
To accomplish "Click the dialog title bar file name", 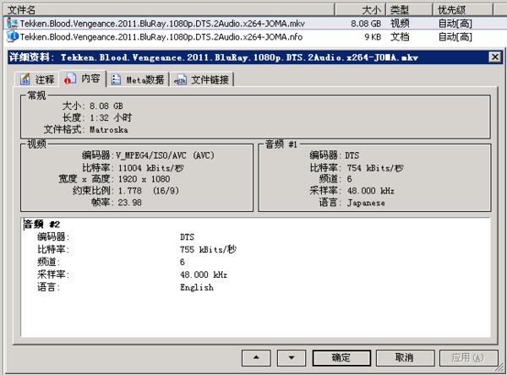I will [x=239, y=57].
